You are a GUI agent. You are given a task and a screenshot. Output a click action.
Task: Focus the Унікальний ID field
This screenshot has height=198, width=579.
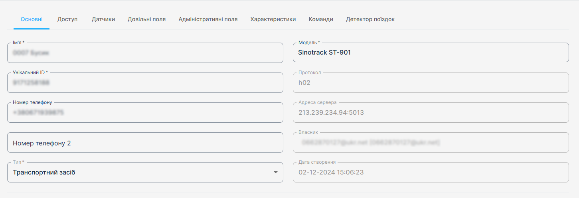145,82
